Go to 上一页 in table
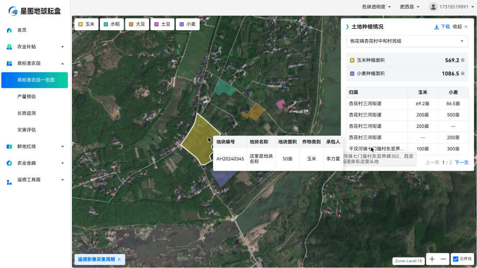477x268 pixels. click(432, 162)
